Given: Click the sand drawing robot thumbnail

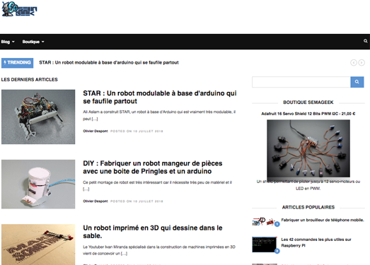Looking at the screenshot, I should tap(38, 245).
